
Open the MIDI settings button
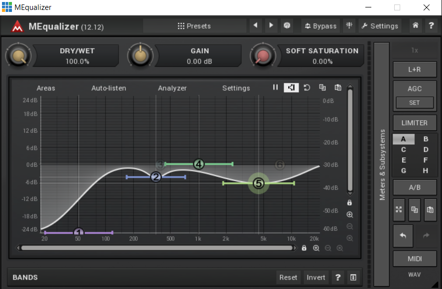(415, 259)
